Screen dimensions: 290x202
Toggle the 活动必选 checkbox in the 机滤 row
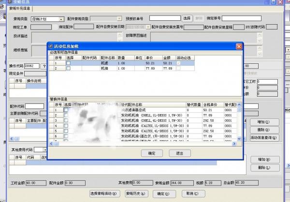(x=178, y=63)
